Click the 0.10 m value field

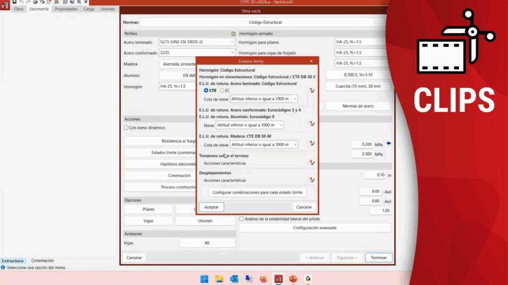point(375,175)
